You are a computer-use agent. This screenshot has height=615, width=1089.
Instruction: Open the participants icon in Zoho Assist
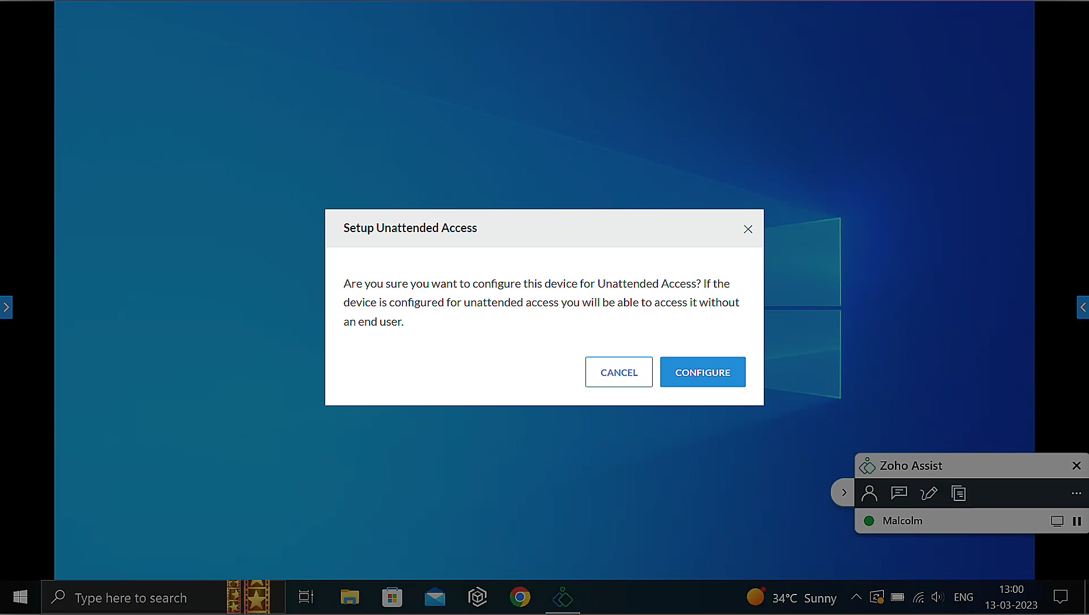tap(869, 493)
